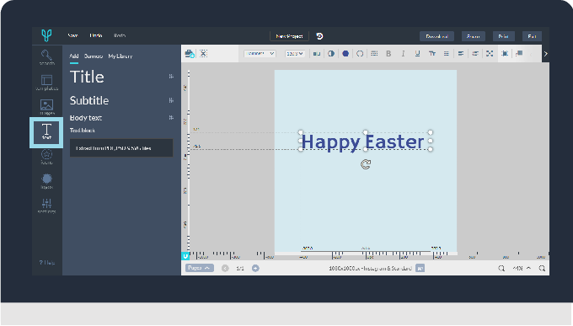The width and height of the screenshot is (573, 326).
Task: Go to the next page arrow
Action: pyautogui.click(x=255, y=268)
